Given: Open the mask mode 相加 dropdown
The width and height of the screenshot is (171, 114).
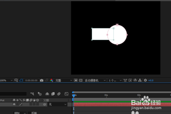Looking at the screenshot, I should [20, 113].
